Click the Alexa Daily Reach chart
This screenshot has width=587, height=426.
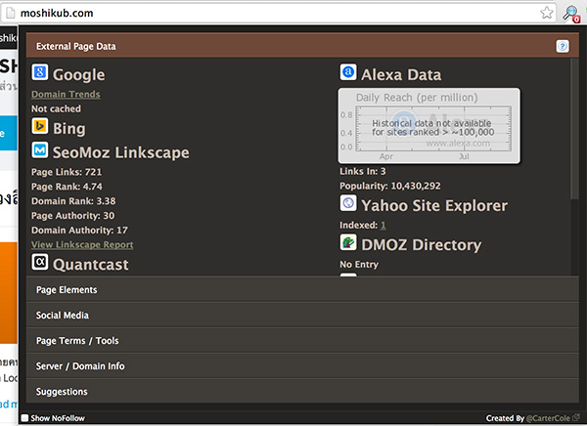(x=429, y=126)
